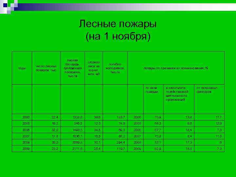Select the 'годы' column header
This screenshot has width=236, height=177.
[x=22, y=68]
